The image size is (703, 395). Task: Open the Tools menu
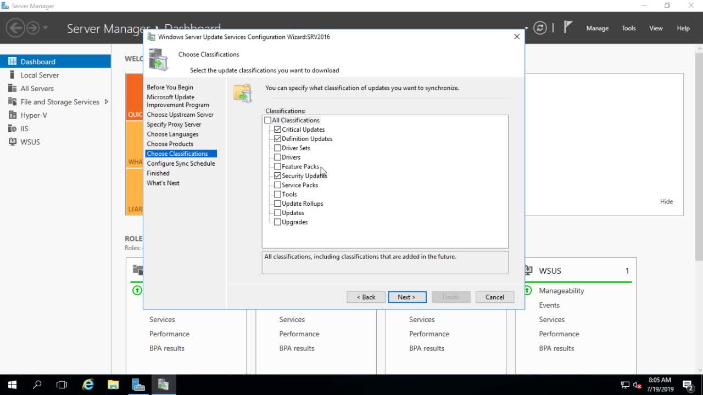tap(628, 28)
